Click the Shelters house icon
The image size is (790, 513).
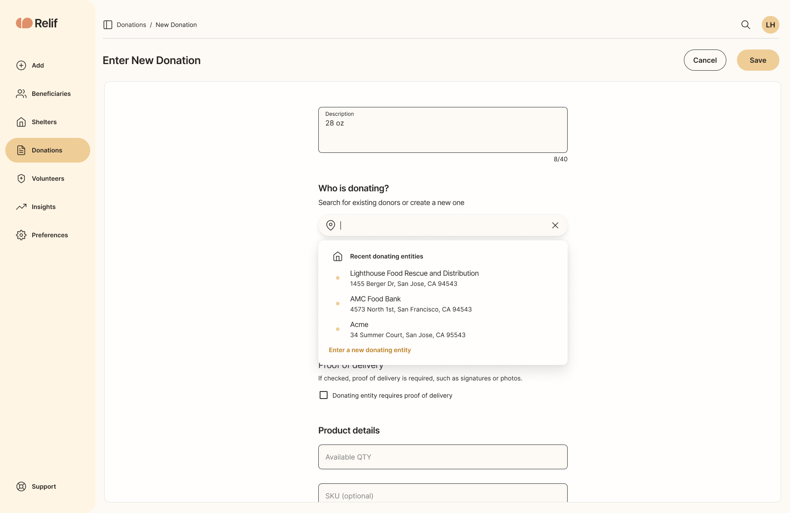pyautogui.click(x=21, y=122)
